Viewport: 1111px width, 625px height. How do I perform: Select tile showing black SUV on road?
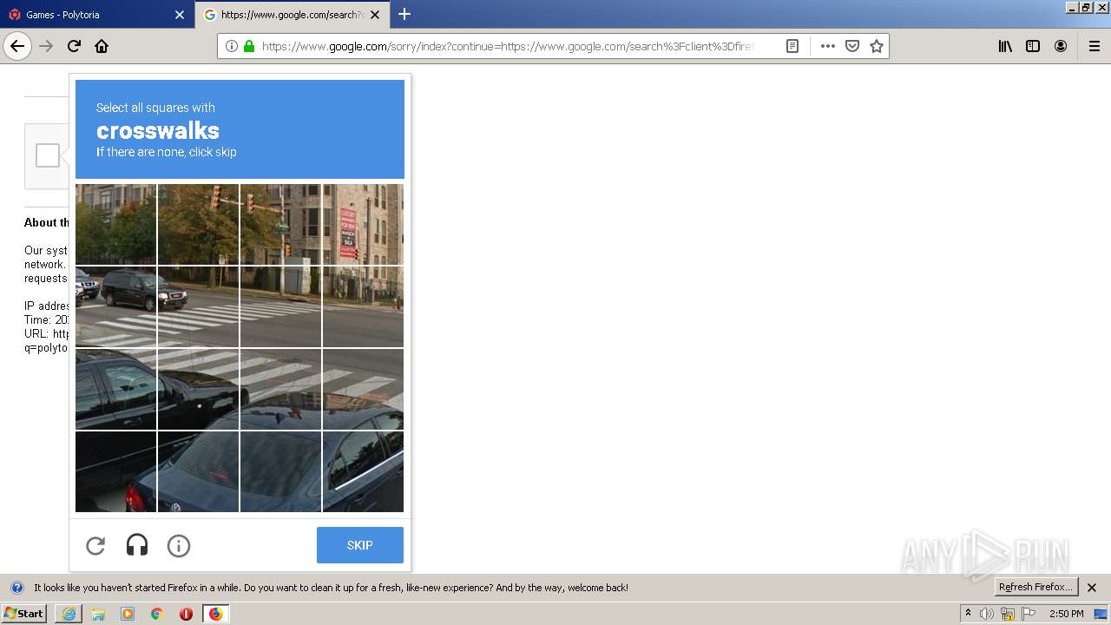[x=115, y=306]
